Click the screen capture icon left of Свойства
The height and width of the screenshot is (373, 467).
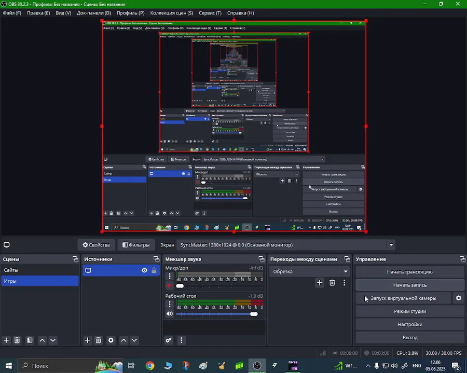coord(7,245)
